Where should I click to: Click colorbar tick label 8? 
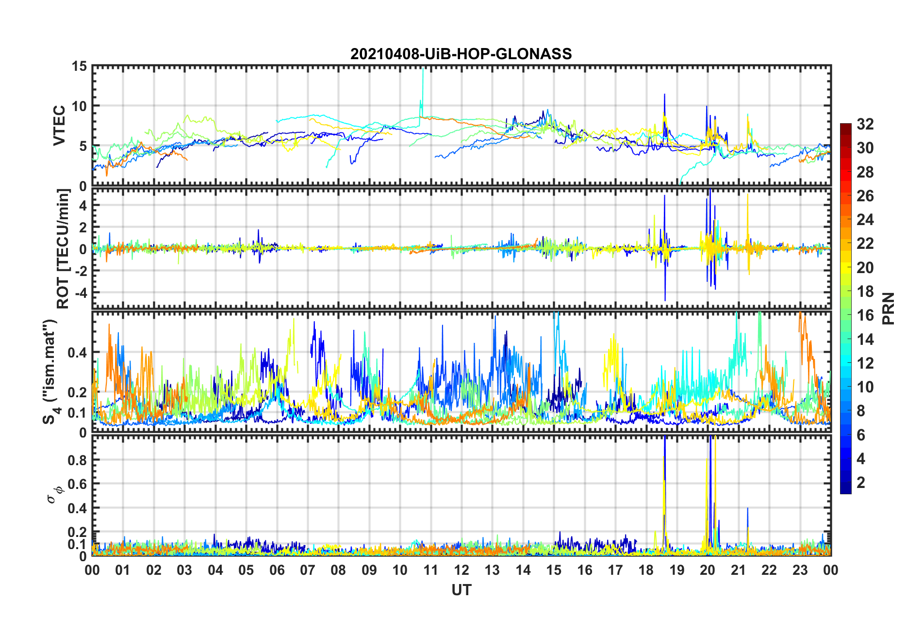click(861, 411)
